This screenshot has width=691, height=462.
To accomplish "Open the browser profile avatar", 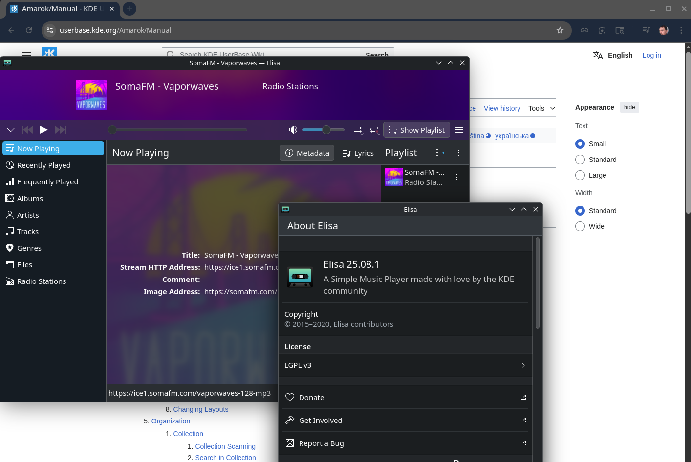I will (664, 30).
